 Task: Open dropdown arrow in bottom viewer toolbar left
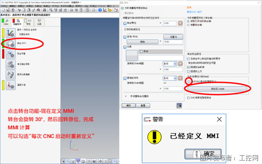[68, 161]
